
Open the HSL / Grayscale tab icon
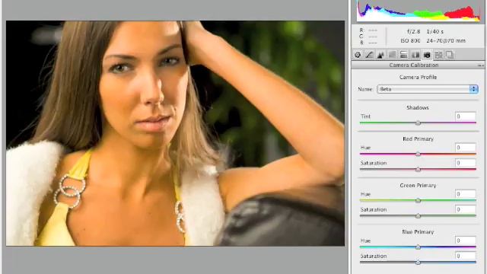393,55
